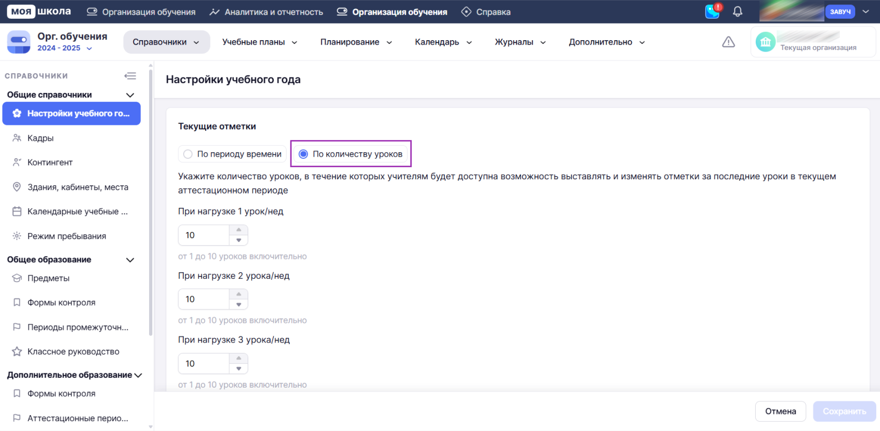
Task: Click the 2 урока/нед number input field
Action: point(204,299)
